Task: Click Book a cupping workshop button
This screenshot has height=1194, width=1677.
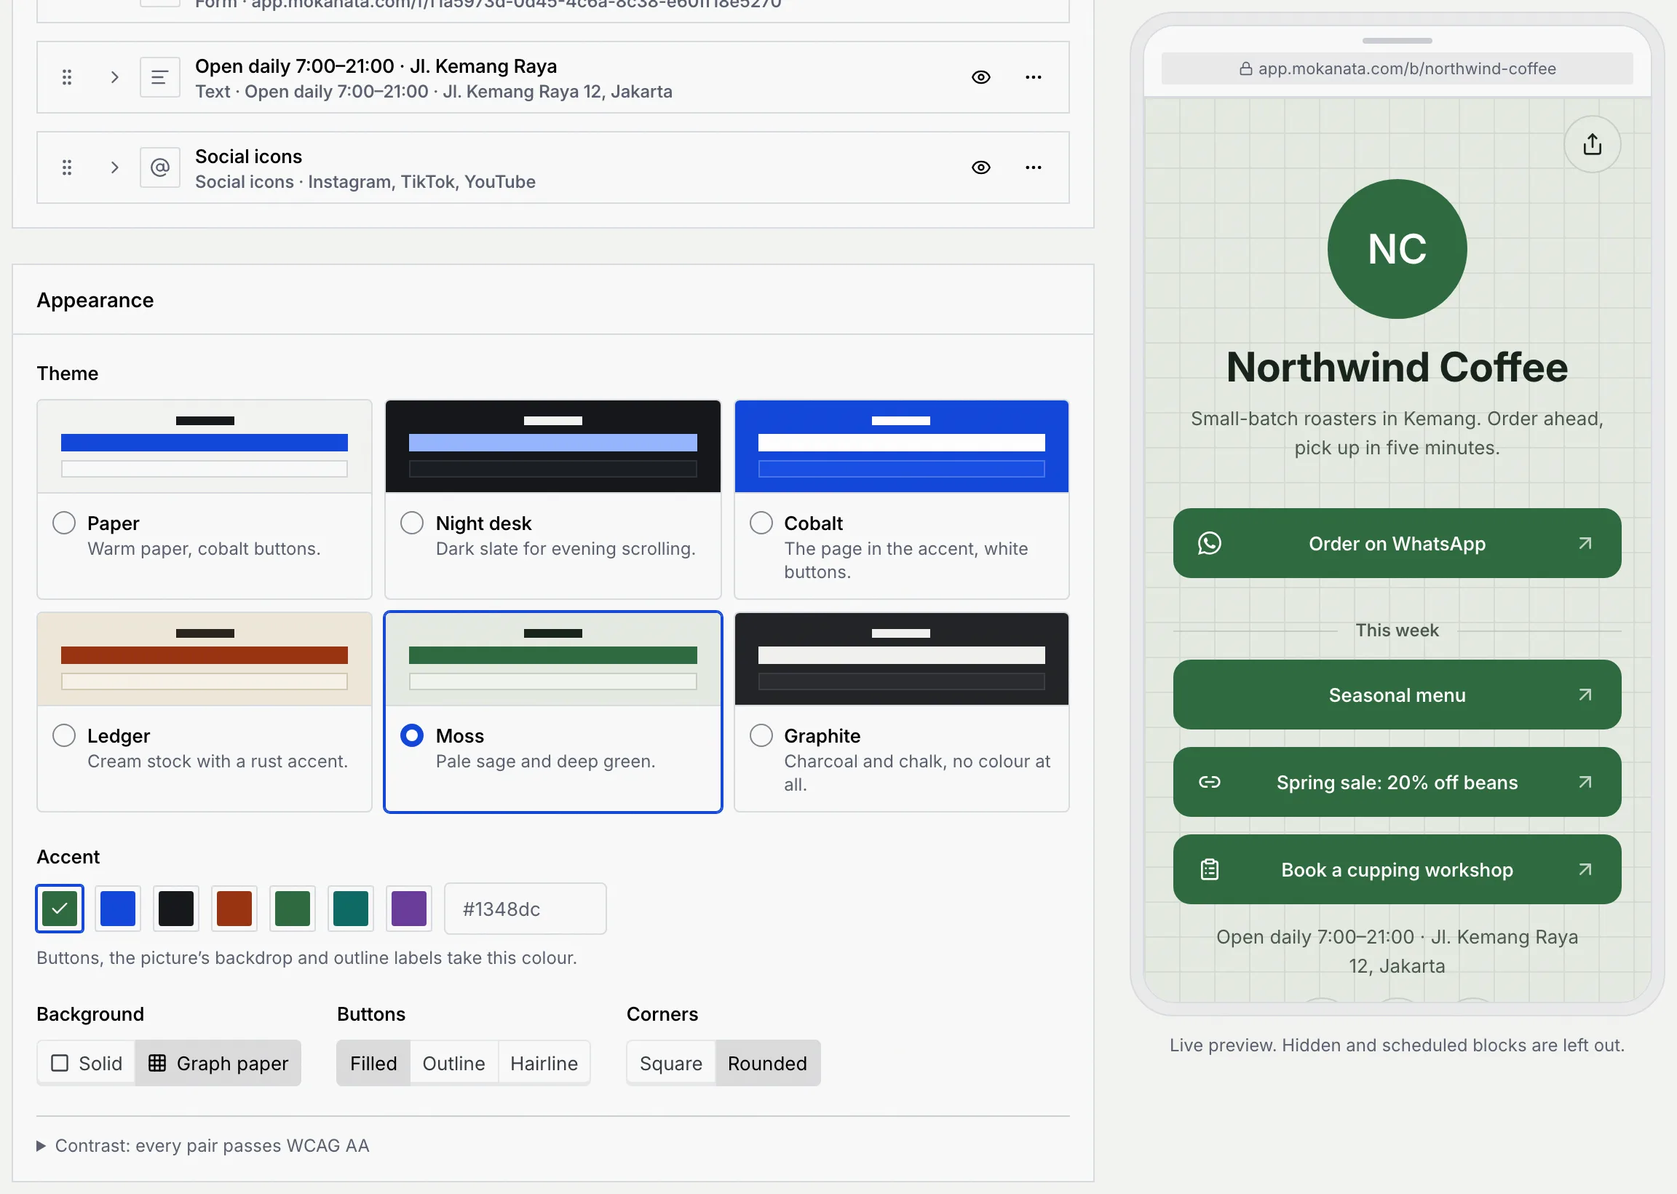Action: 1396,870
